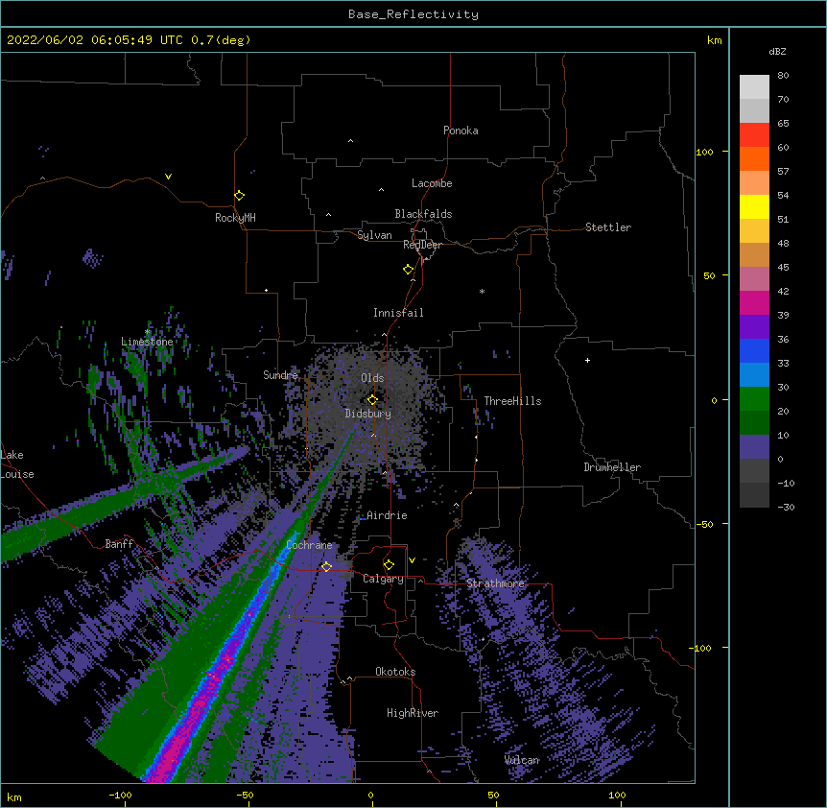Select the 39 dBZ purple swatch

point(754,326)
